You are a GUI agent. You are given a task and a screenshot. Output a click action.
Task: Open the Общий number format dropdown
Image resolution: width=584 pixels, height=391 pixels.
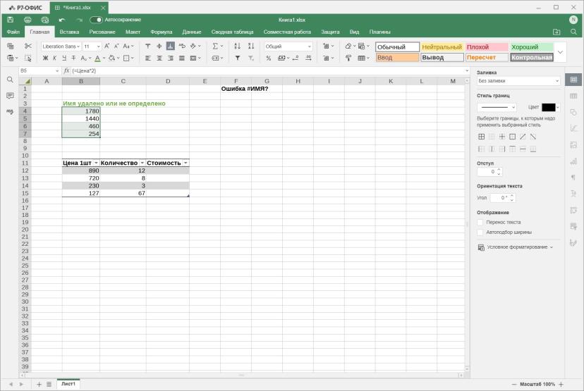(288, 46)
